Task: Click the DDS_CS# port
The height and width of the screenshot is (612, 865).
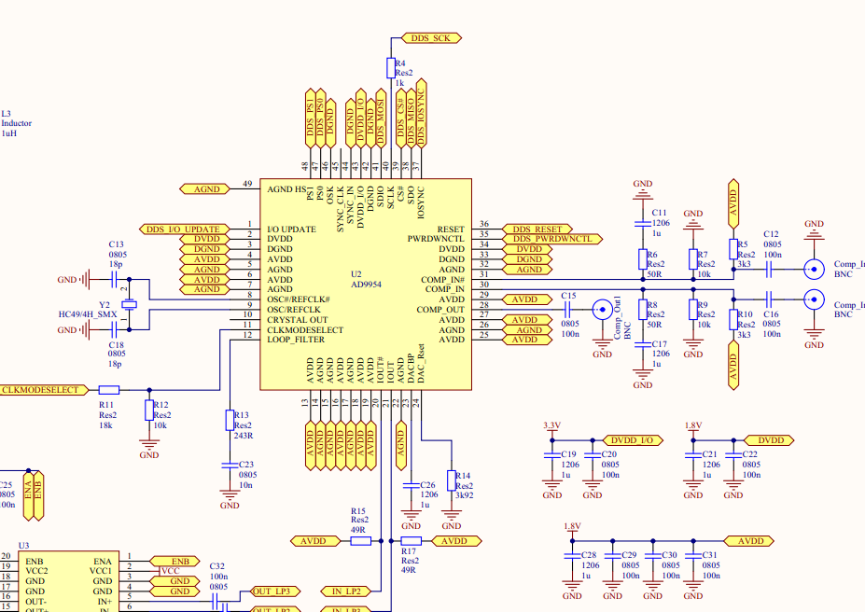Action: coord(401,118)
